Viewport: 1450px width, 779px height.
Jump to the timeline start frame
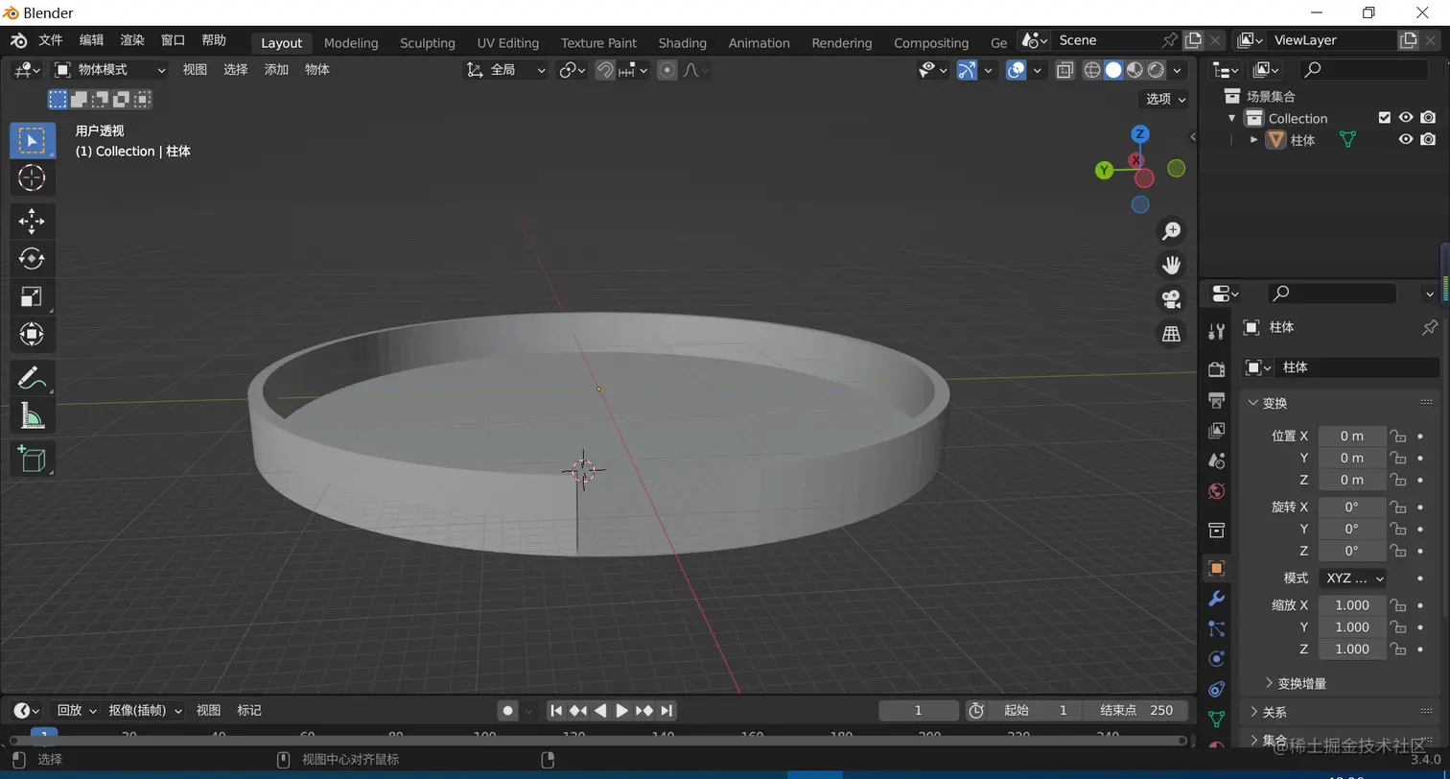coord(556,711)
